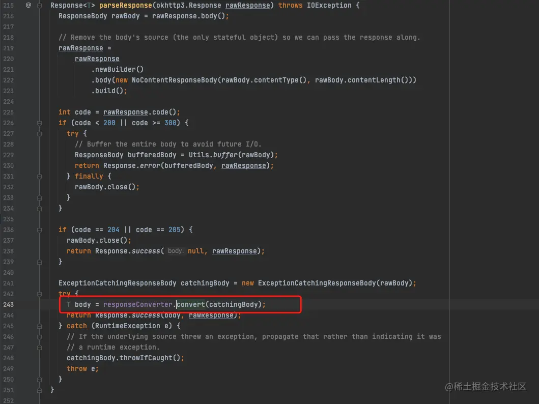Click the number 200 on line 226

pos(109,123)
